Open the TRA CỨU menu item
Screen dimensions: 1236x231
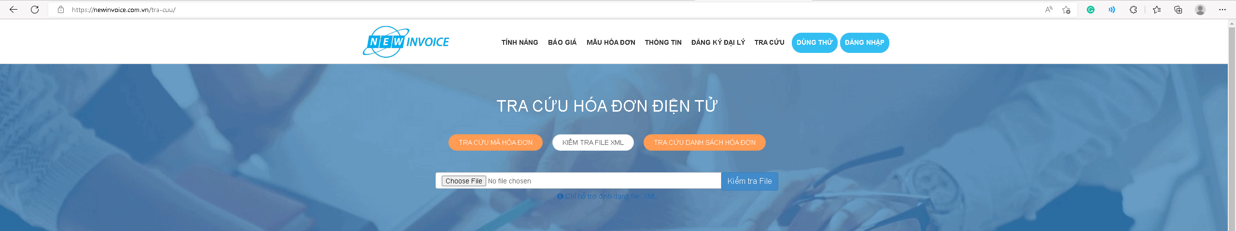(769, 42)
